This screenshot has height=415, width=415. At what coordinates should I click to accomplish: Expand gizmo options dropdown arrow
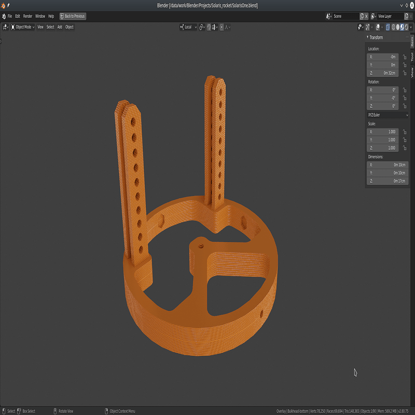click(372, 27)
